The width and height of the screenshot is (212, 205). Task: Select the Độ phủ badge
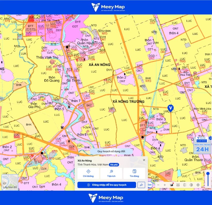click(114, 165)
